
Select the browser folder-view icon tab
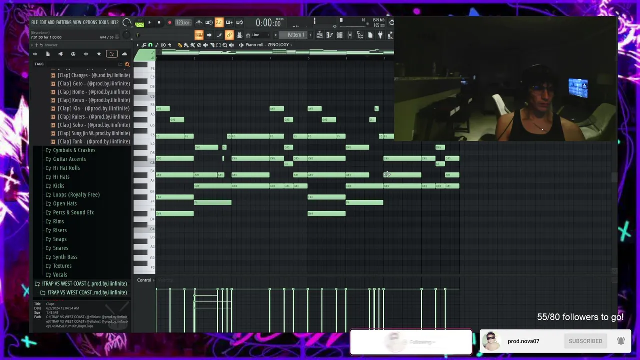(x=111, y=54)
